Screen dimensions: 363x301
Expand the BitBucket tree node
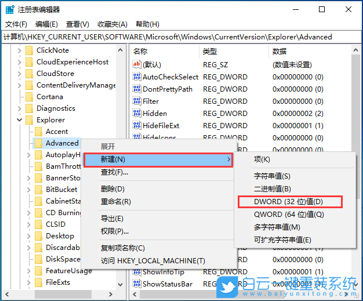(x=29, y=190)
